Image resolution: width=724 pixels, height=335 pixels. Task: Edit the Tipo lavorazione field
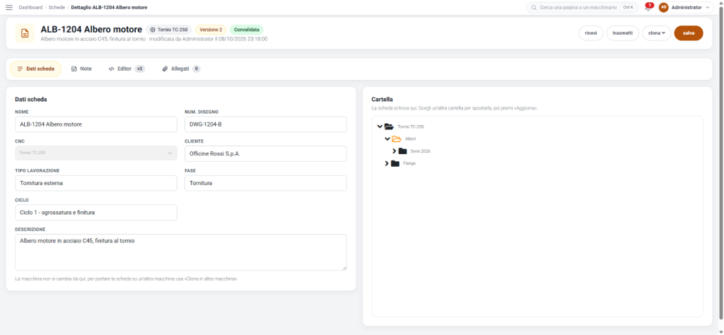coord(96,183)
